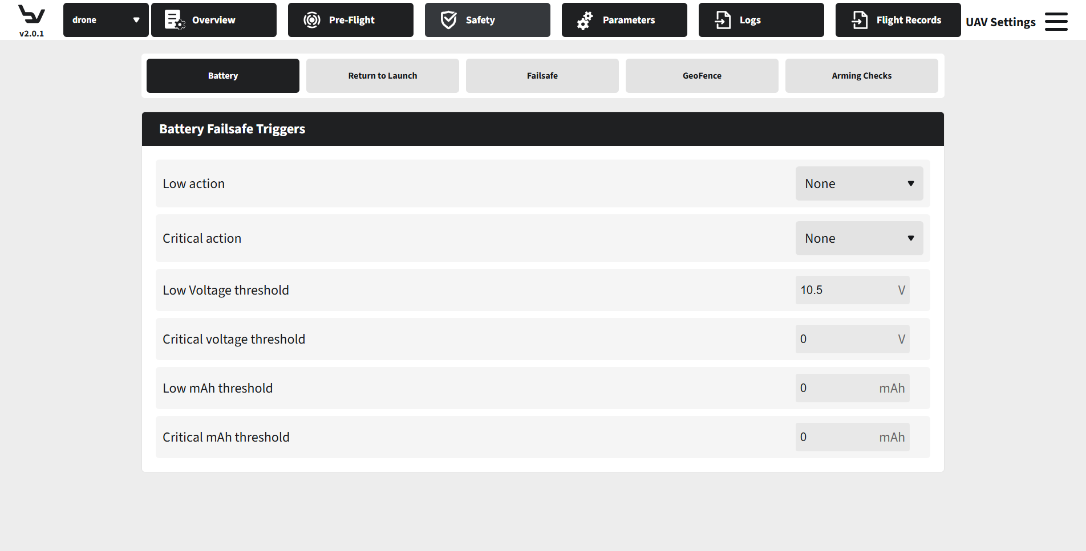Focus the Critical voltage threshold input
1086x551 pixels.
(x=844, y=339)
